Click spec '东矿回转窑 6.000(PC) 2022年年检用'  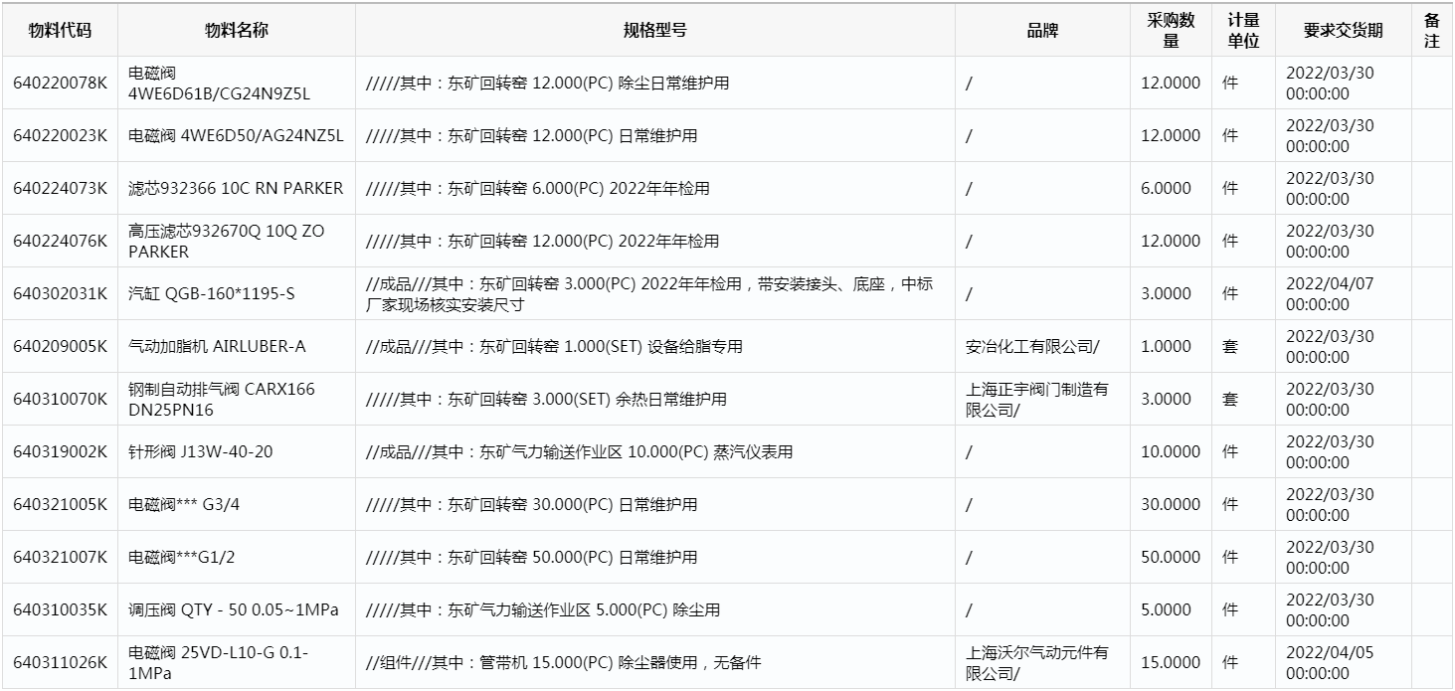point(538,189)
